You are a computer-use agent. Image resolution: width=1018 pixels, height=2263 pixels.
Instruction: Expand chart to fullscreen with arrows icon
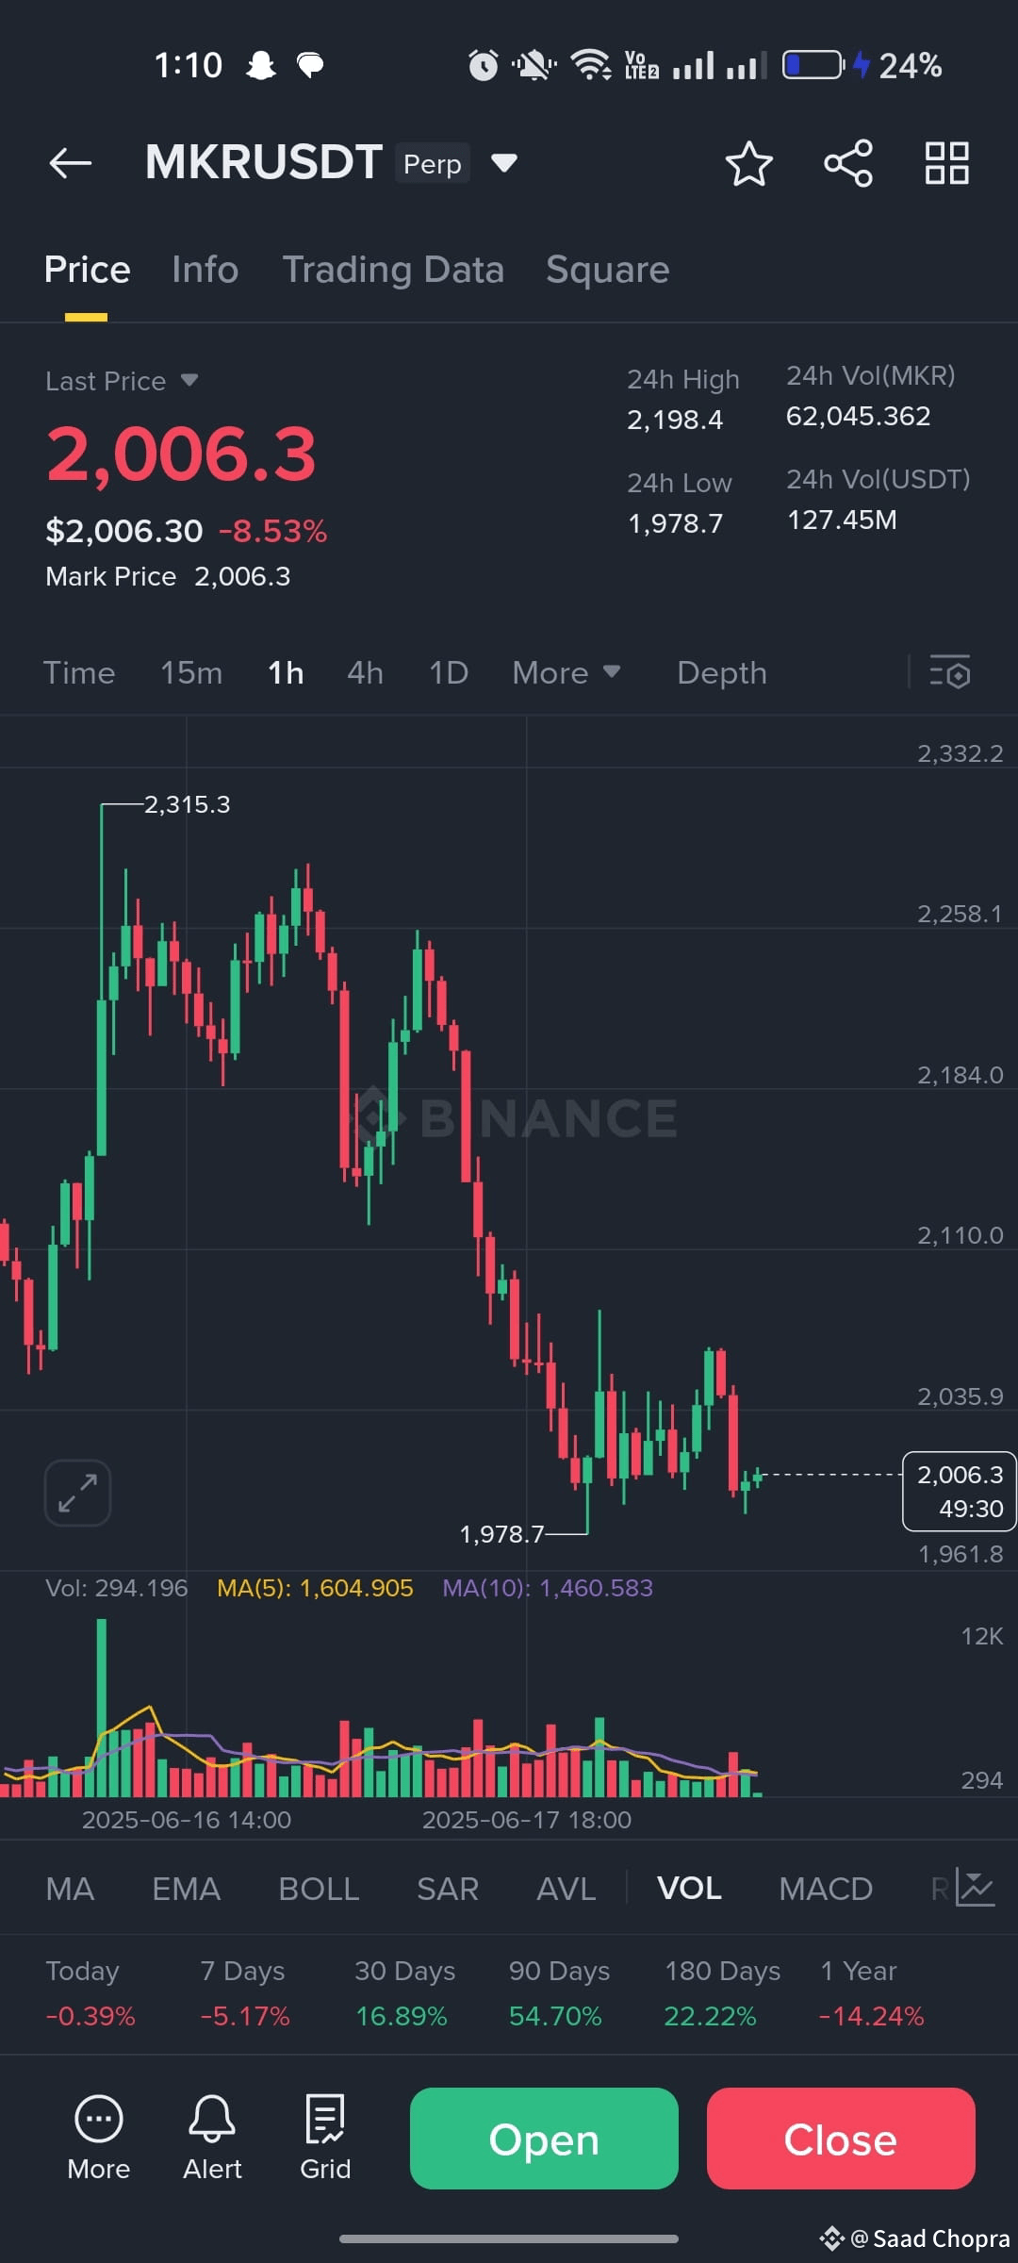coord(77,1493)
